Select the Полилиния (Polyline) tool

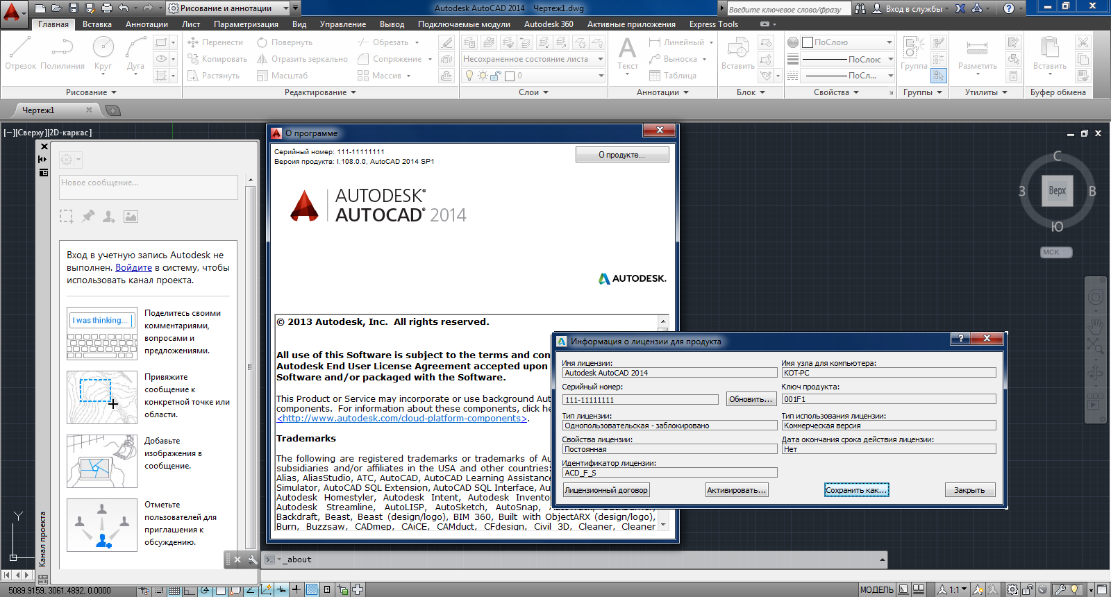point(62,53)
